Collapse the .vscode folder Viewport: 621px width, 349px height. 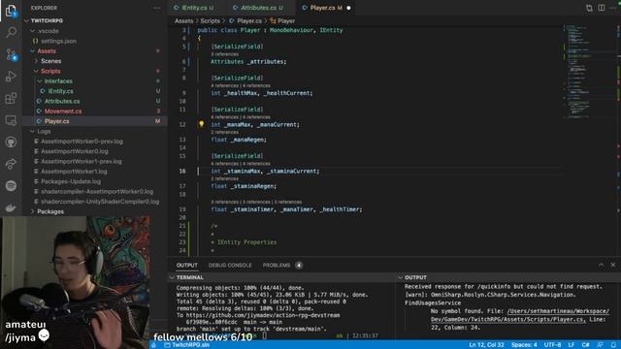pyautogui.click(x=32, y=31)
